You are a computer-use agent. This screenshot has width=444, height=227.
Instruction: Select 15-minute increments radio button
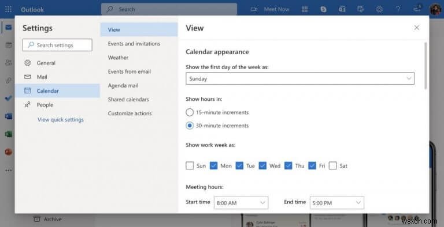point(190,112)
